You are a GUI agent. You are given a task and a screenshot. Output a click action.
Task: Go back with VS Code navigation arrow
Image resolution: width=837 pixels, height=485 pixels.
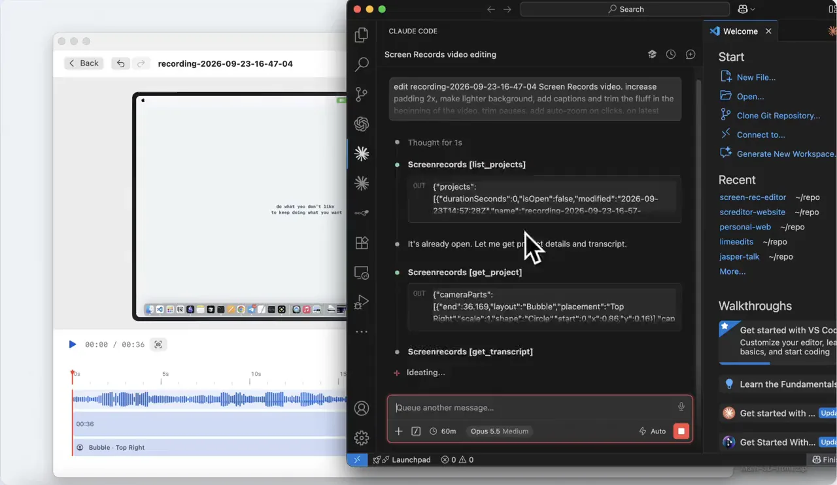pos(491,9)
